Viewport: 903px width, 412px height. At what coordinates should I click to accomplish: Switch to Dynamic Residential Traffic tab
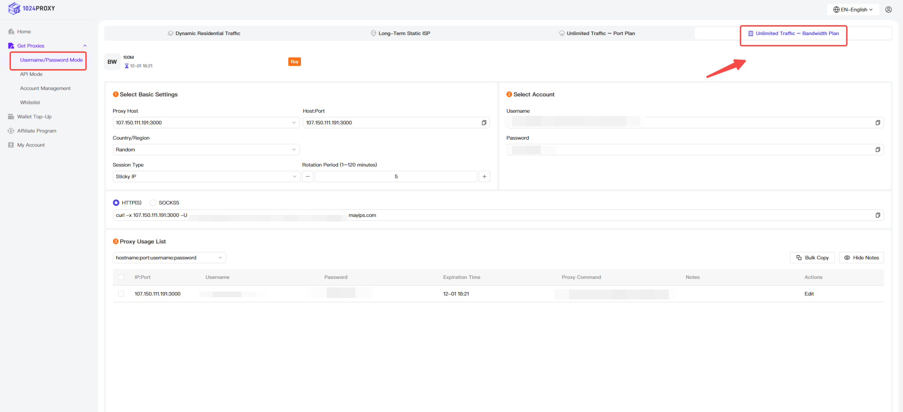[204, 33]
